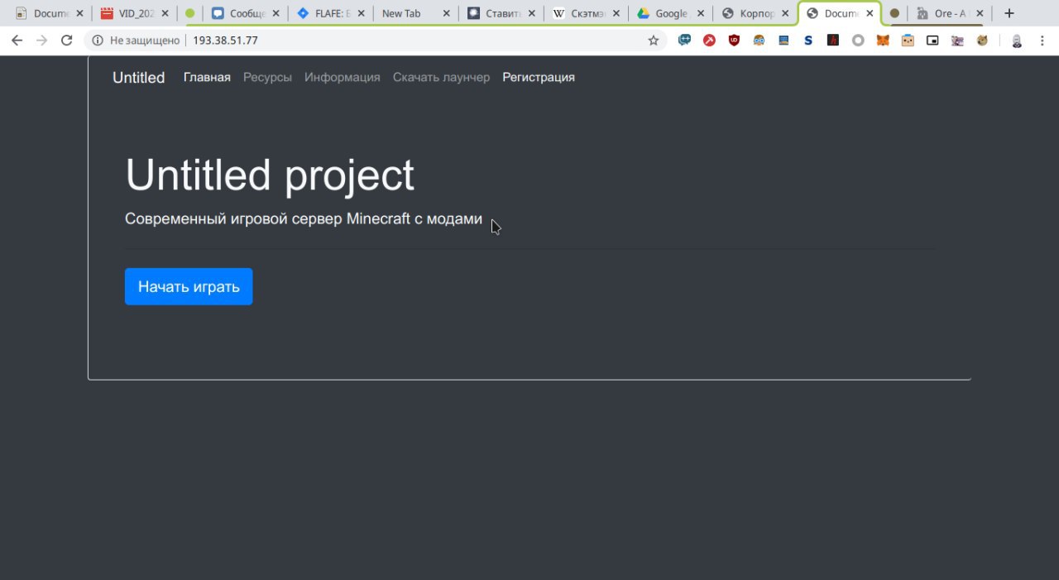Close the Корпор tab
1059x580 pixels.
point(785,13)
